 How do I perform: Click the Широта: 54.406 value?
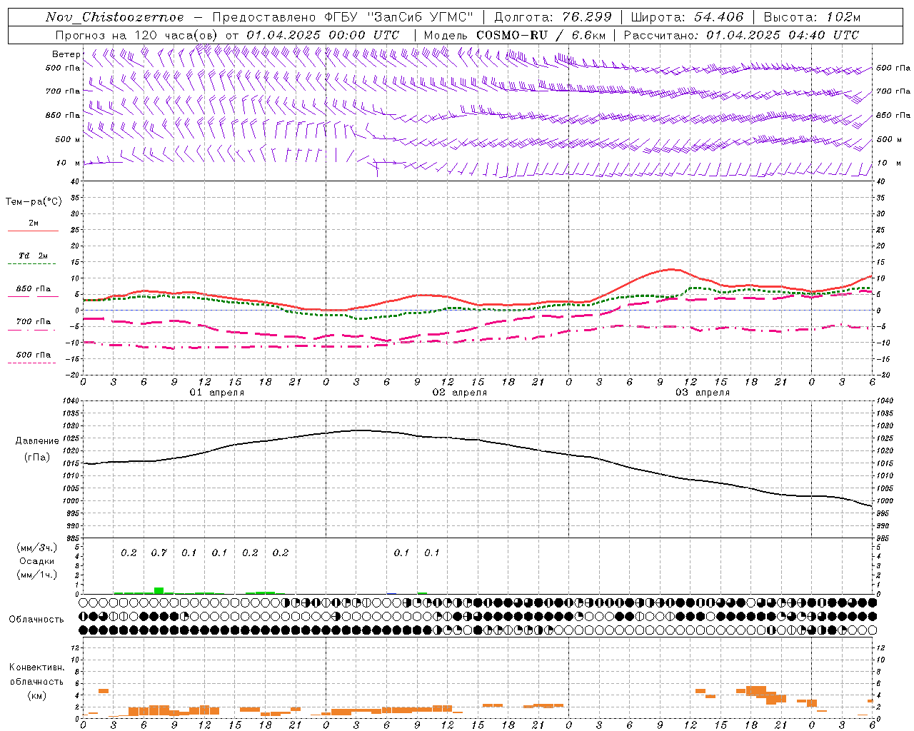point(687,17)
